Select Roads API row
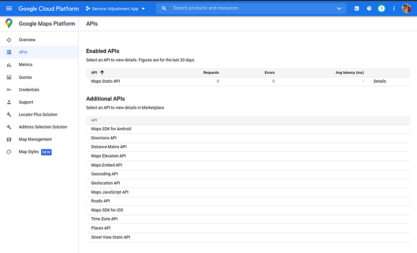This screenshot has width=417, height=253. tap(248, 201)
